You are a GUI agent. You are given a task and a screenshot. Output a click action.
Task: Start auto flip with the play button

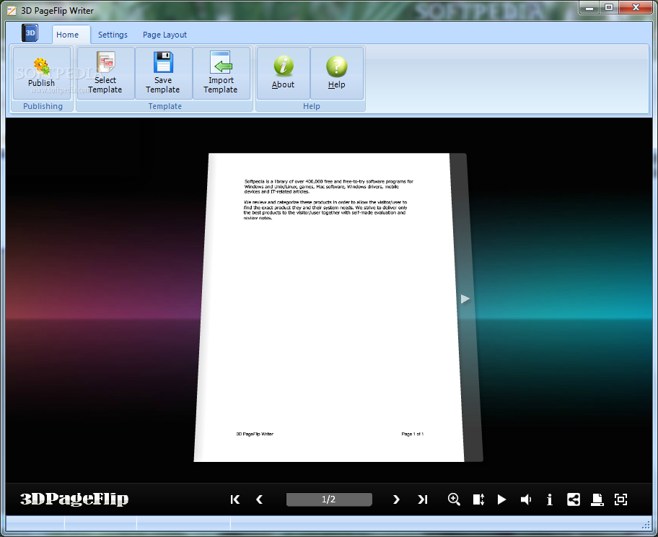coord(501,499)
